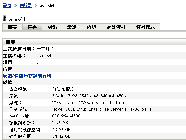Select total disk space 64.42 GB

point(61,136)
